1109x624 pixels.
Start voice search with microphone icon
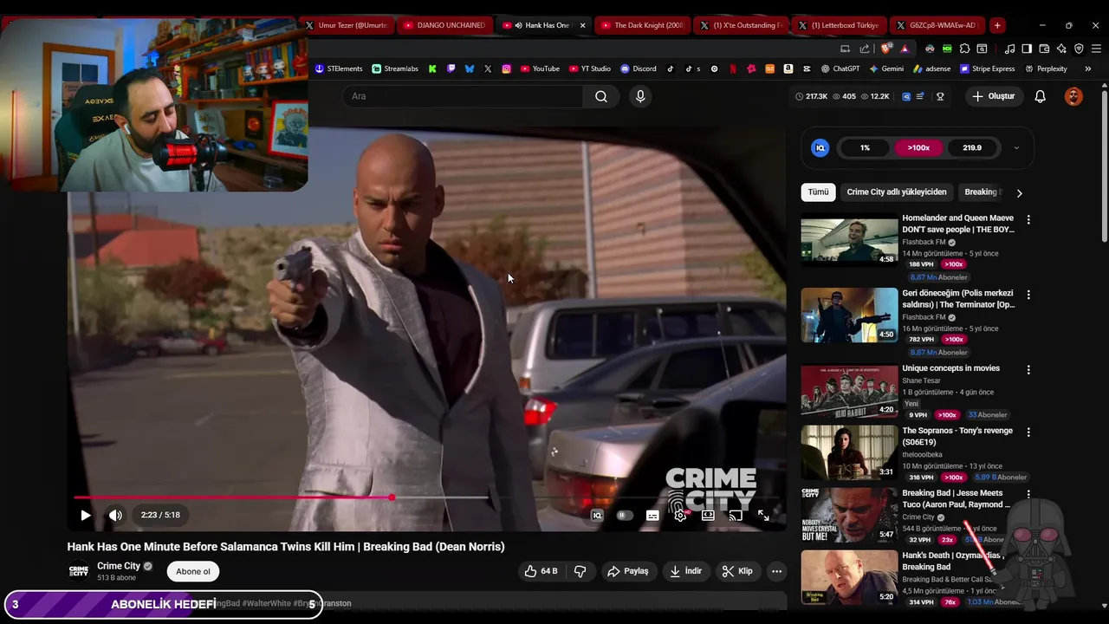click(640, 96)
